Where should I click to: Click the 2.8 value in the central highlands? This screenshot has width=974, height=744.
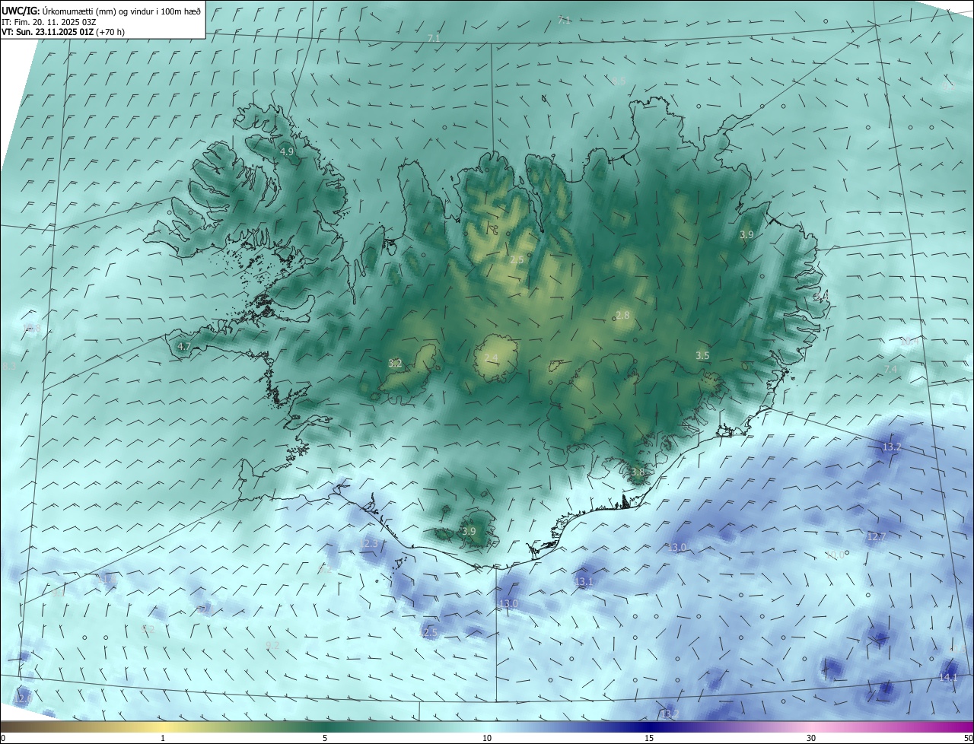622,316
